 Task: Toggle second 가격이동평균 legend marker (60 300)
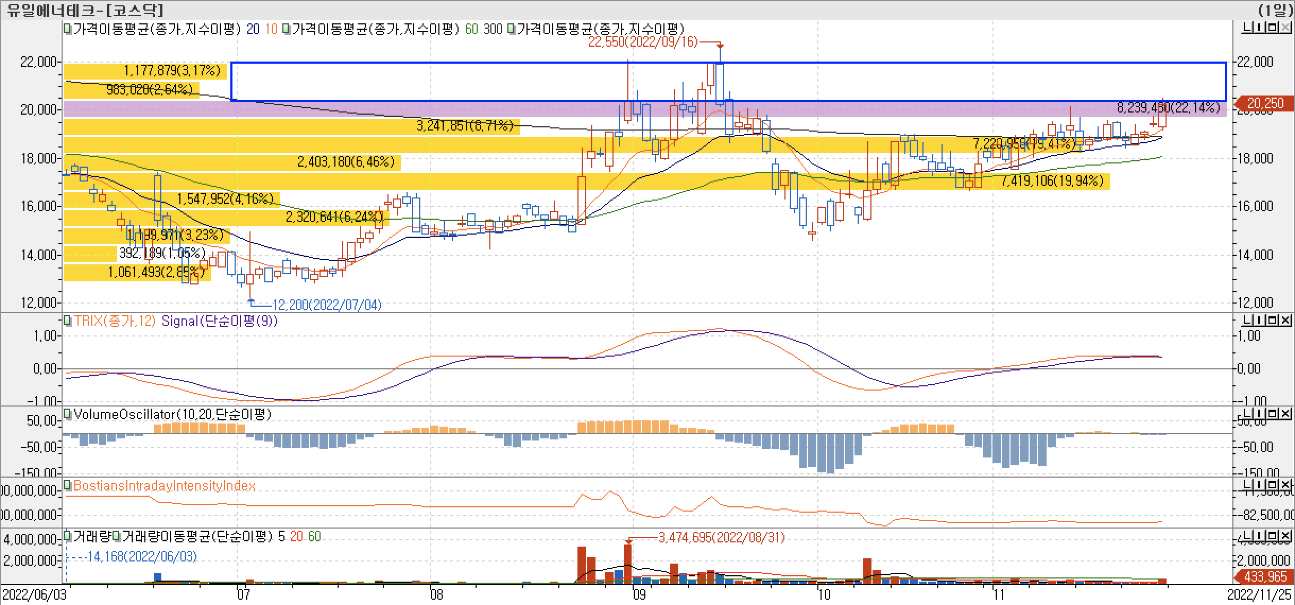(x=286, y=29)
